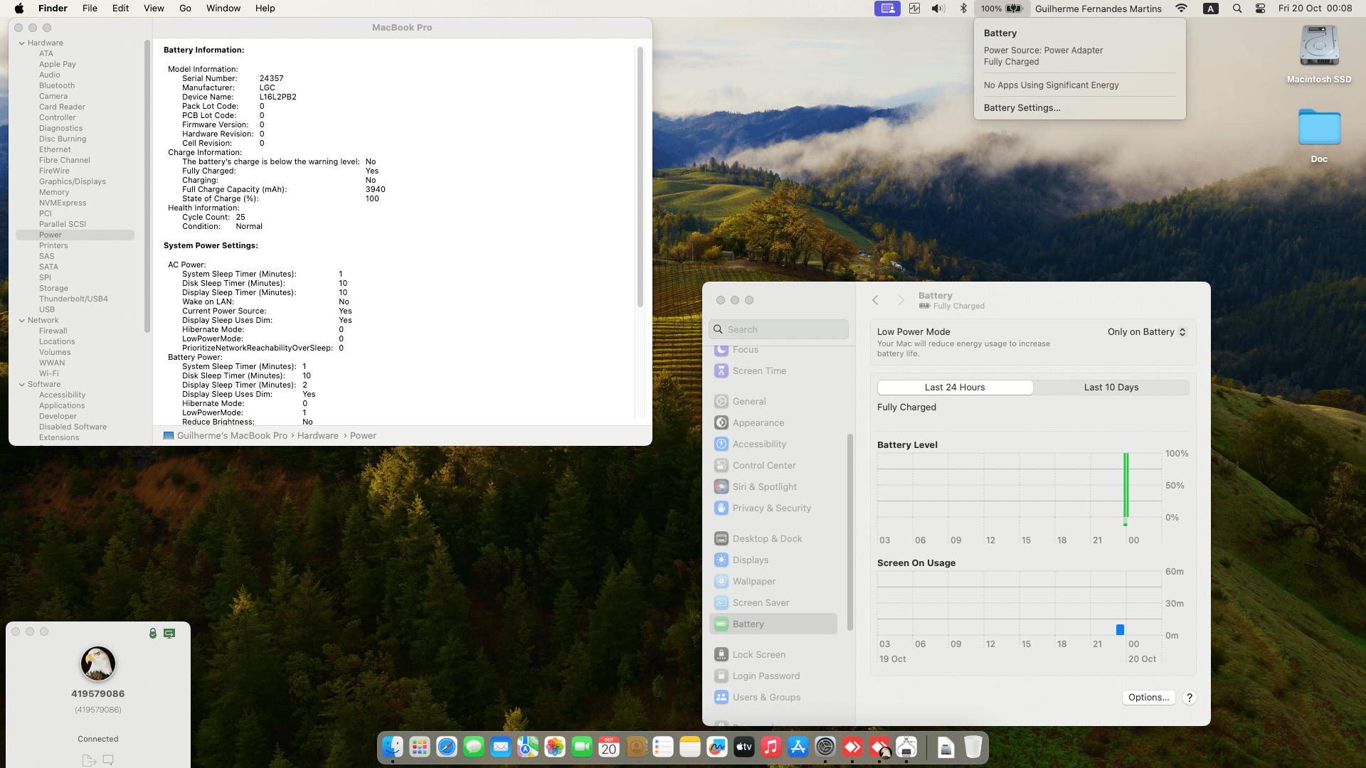Collapse the Software tree section
Image resolution: width=1366 pixels, height=768 pixels.
click(x=22, y=385)
